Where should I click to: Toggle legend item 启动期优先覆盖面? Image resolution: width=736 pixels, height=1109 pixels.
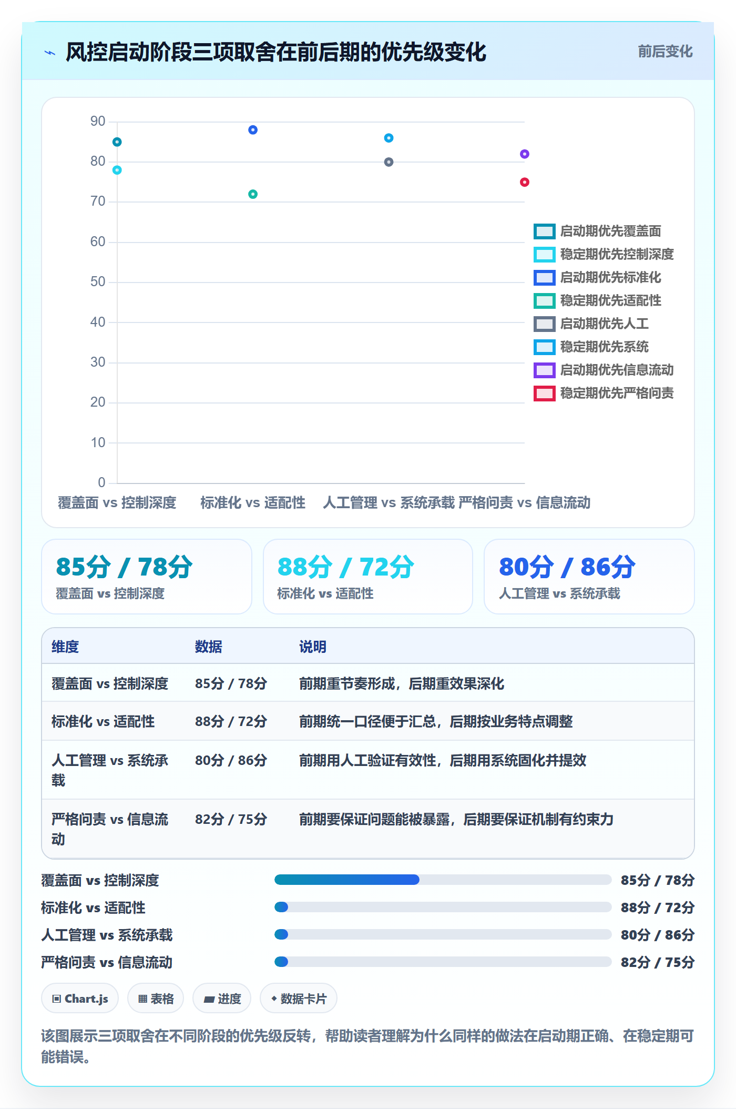[597, 231]
